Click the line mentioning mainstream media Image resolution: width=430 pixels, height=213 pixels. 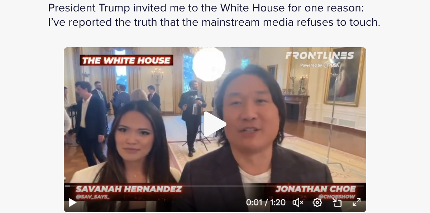click(214, 22)
